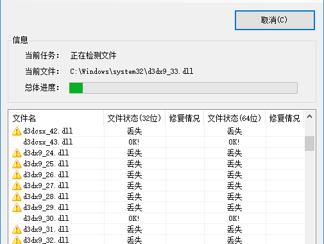Click the 正在检测文件 current task text
324x244 pixels.
coord(93,55)
